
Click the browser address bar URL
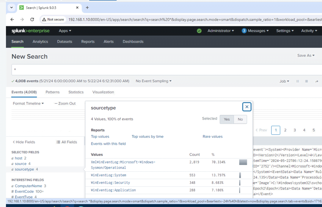(x=195, y=19)
